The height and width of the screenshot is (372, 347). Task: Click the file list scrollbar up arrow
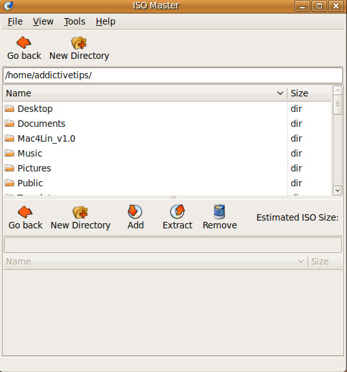click(x=337, y=91)
